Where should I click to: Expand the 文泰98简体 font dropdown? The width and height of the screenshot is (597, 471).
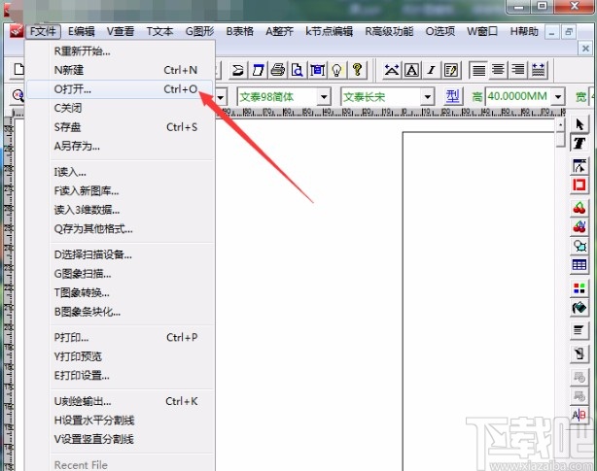coord(324,97)
